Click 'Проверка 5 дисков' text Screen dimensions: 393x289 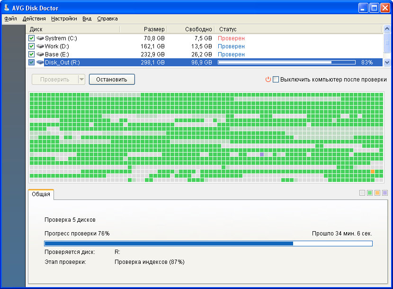[x=70, y=220]
